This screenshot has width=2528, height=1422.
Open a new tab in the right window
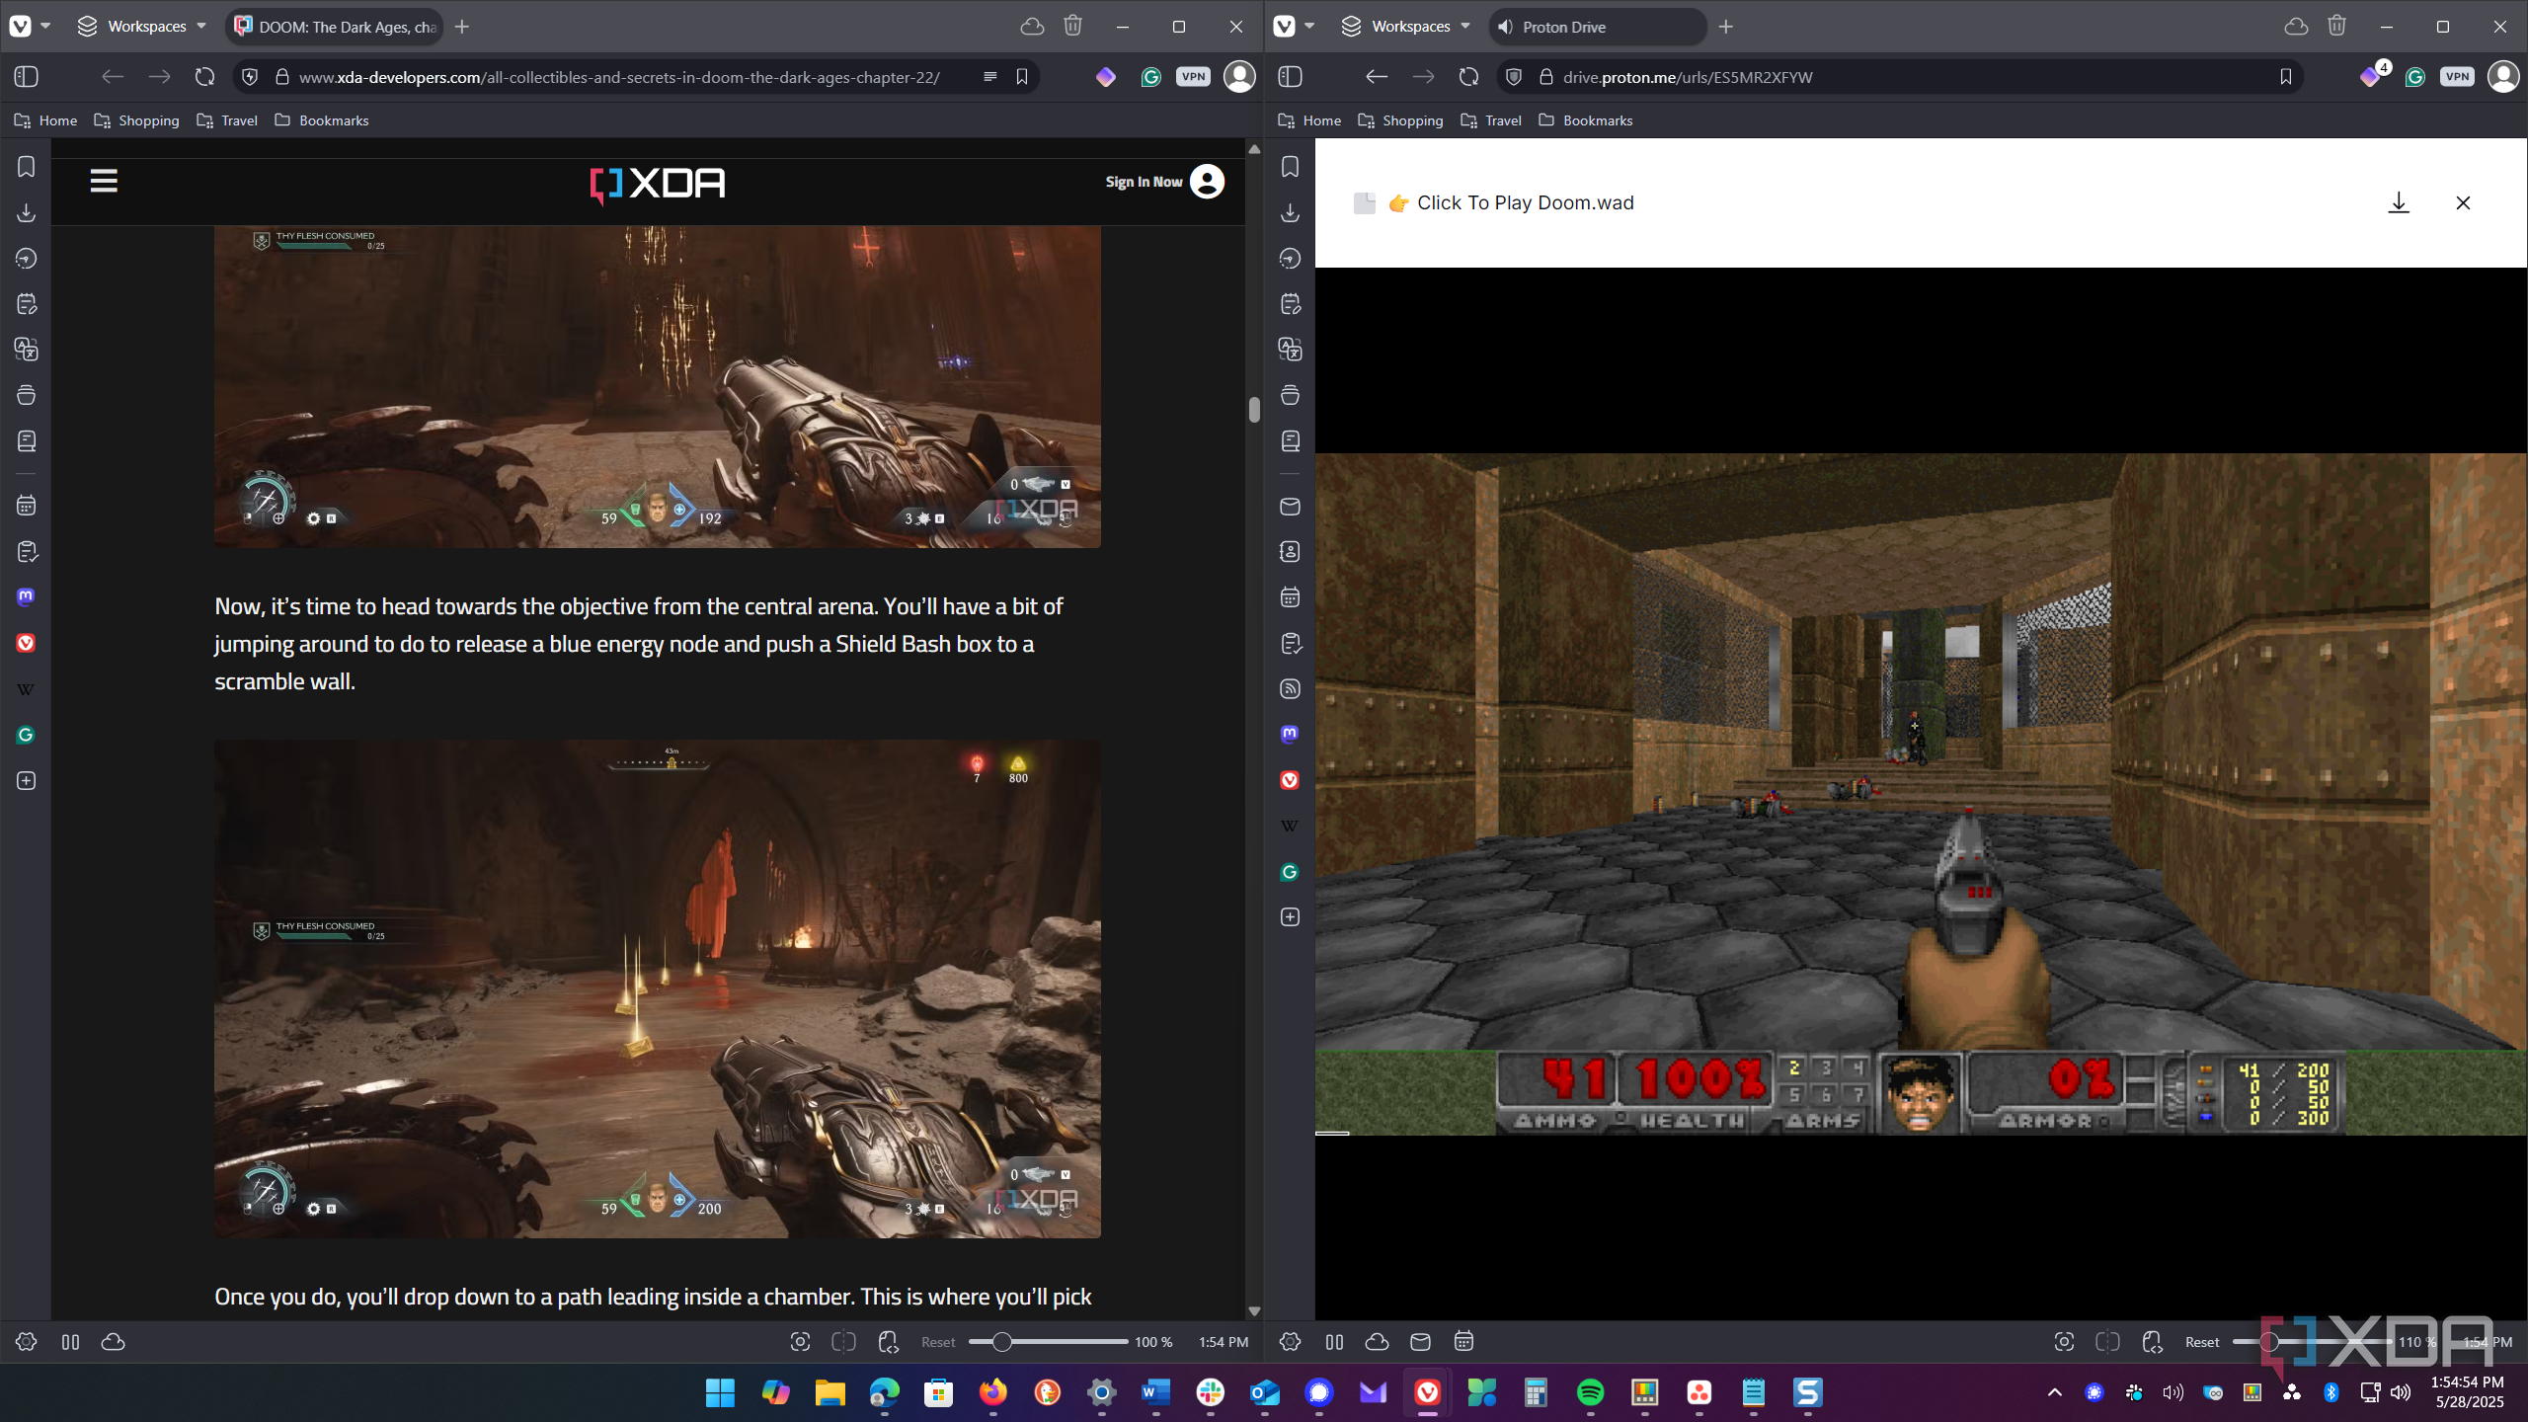1726,27
